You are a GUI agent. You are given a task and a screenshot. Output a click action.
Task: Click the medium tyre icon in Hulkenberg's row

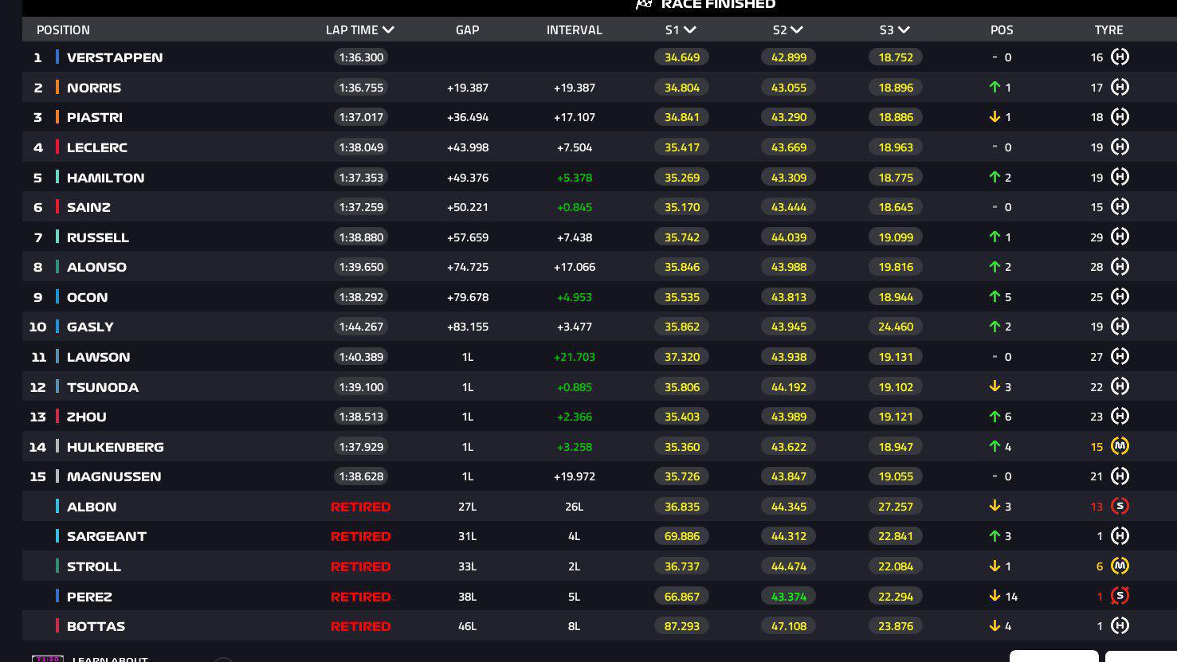coord(1120,447)
